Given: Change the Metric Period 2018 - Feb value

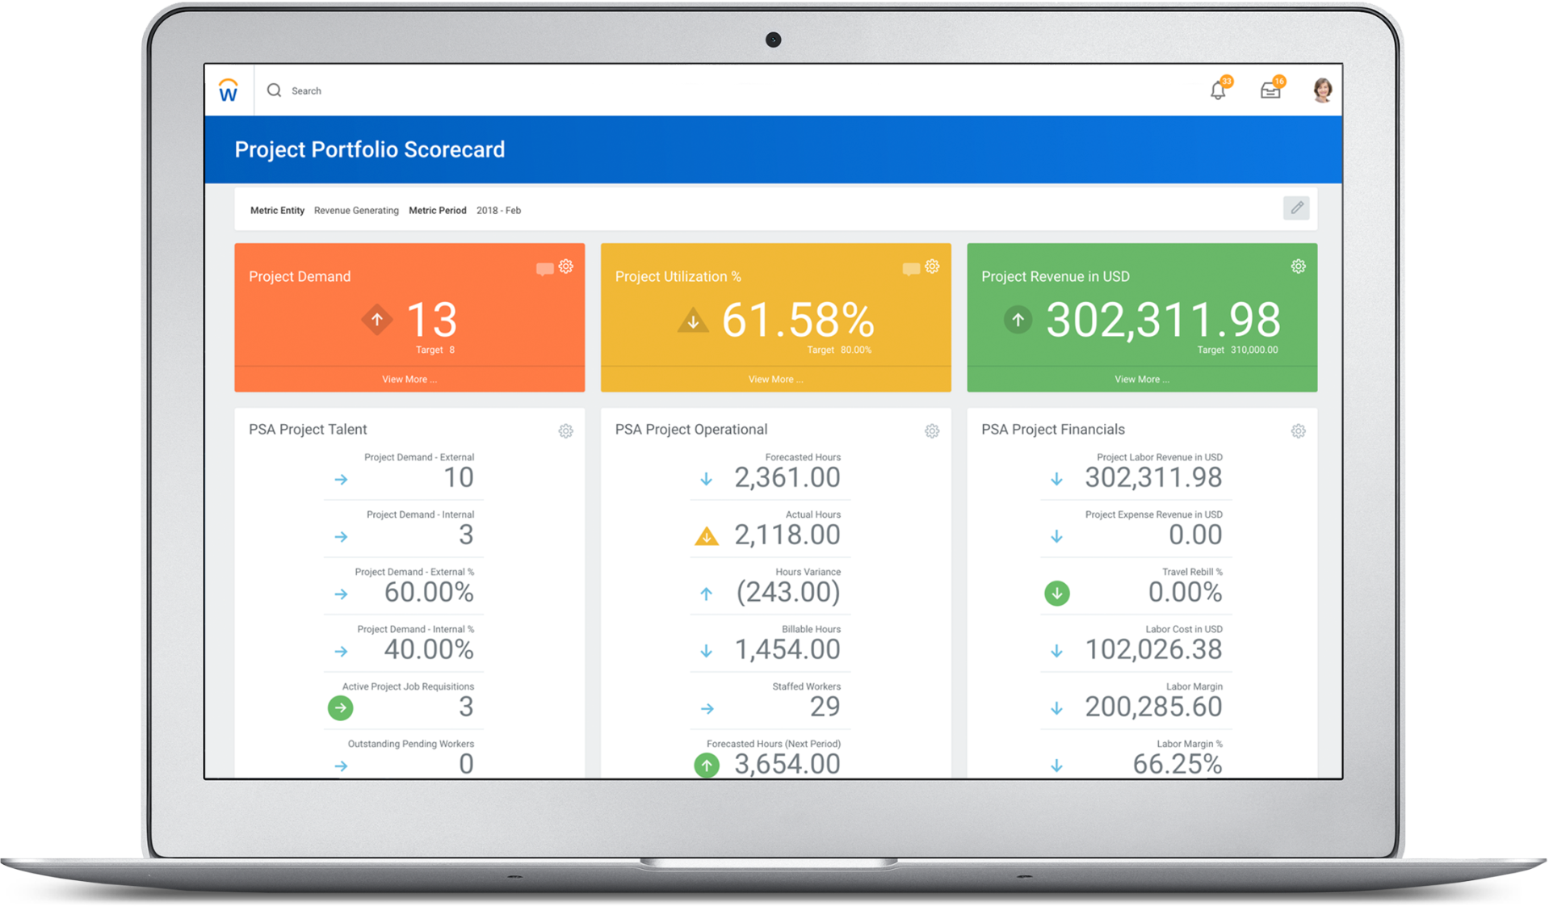Looking at the screenshot, I should [498, 210].
